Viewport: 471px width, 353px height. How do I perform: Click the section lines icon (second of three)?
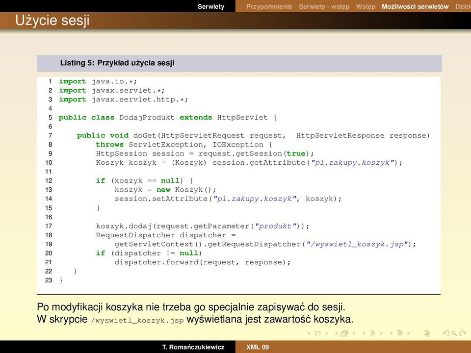point(400,333)
